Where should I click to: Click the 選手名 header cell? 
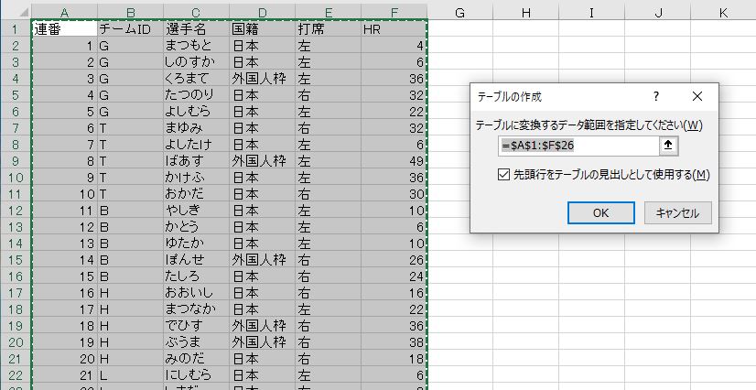tap(196, 29)
